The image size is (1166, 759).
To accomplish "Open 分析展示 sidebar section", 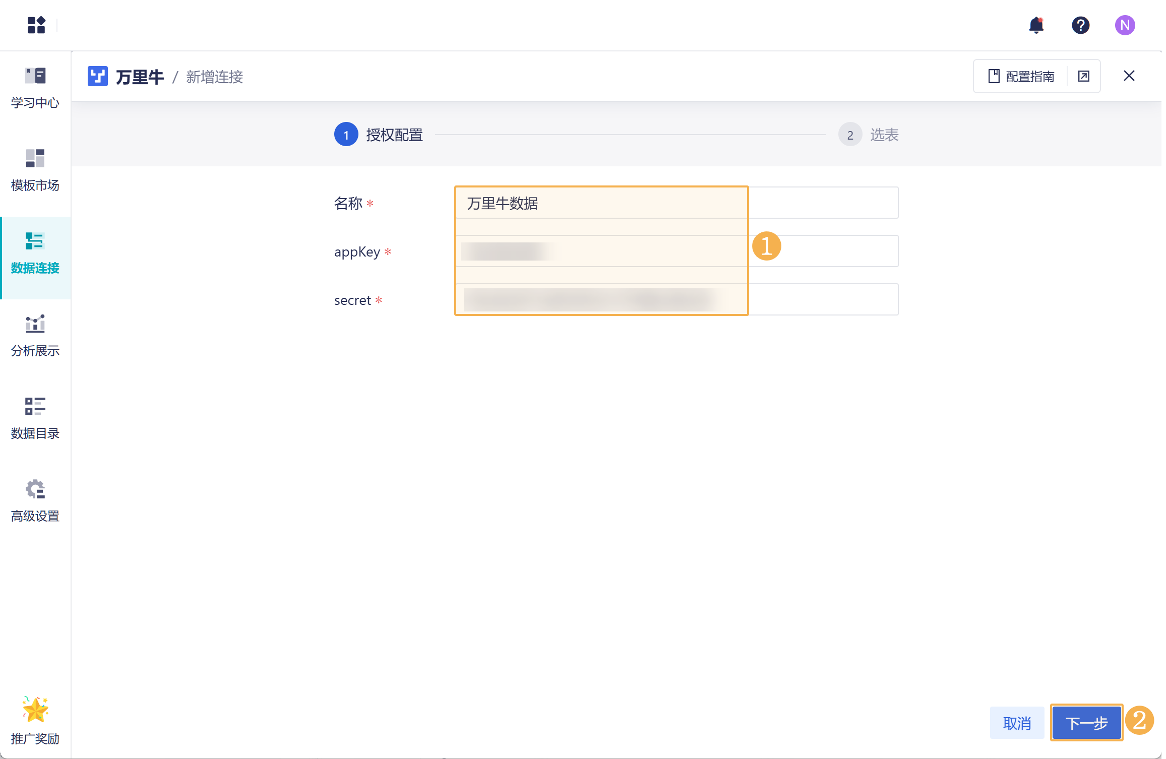I will [x=35, y=336].
